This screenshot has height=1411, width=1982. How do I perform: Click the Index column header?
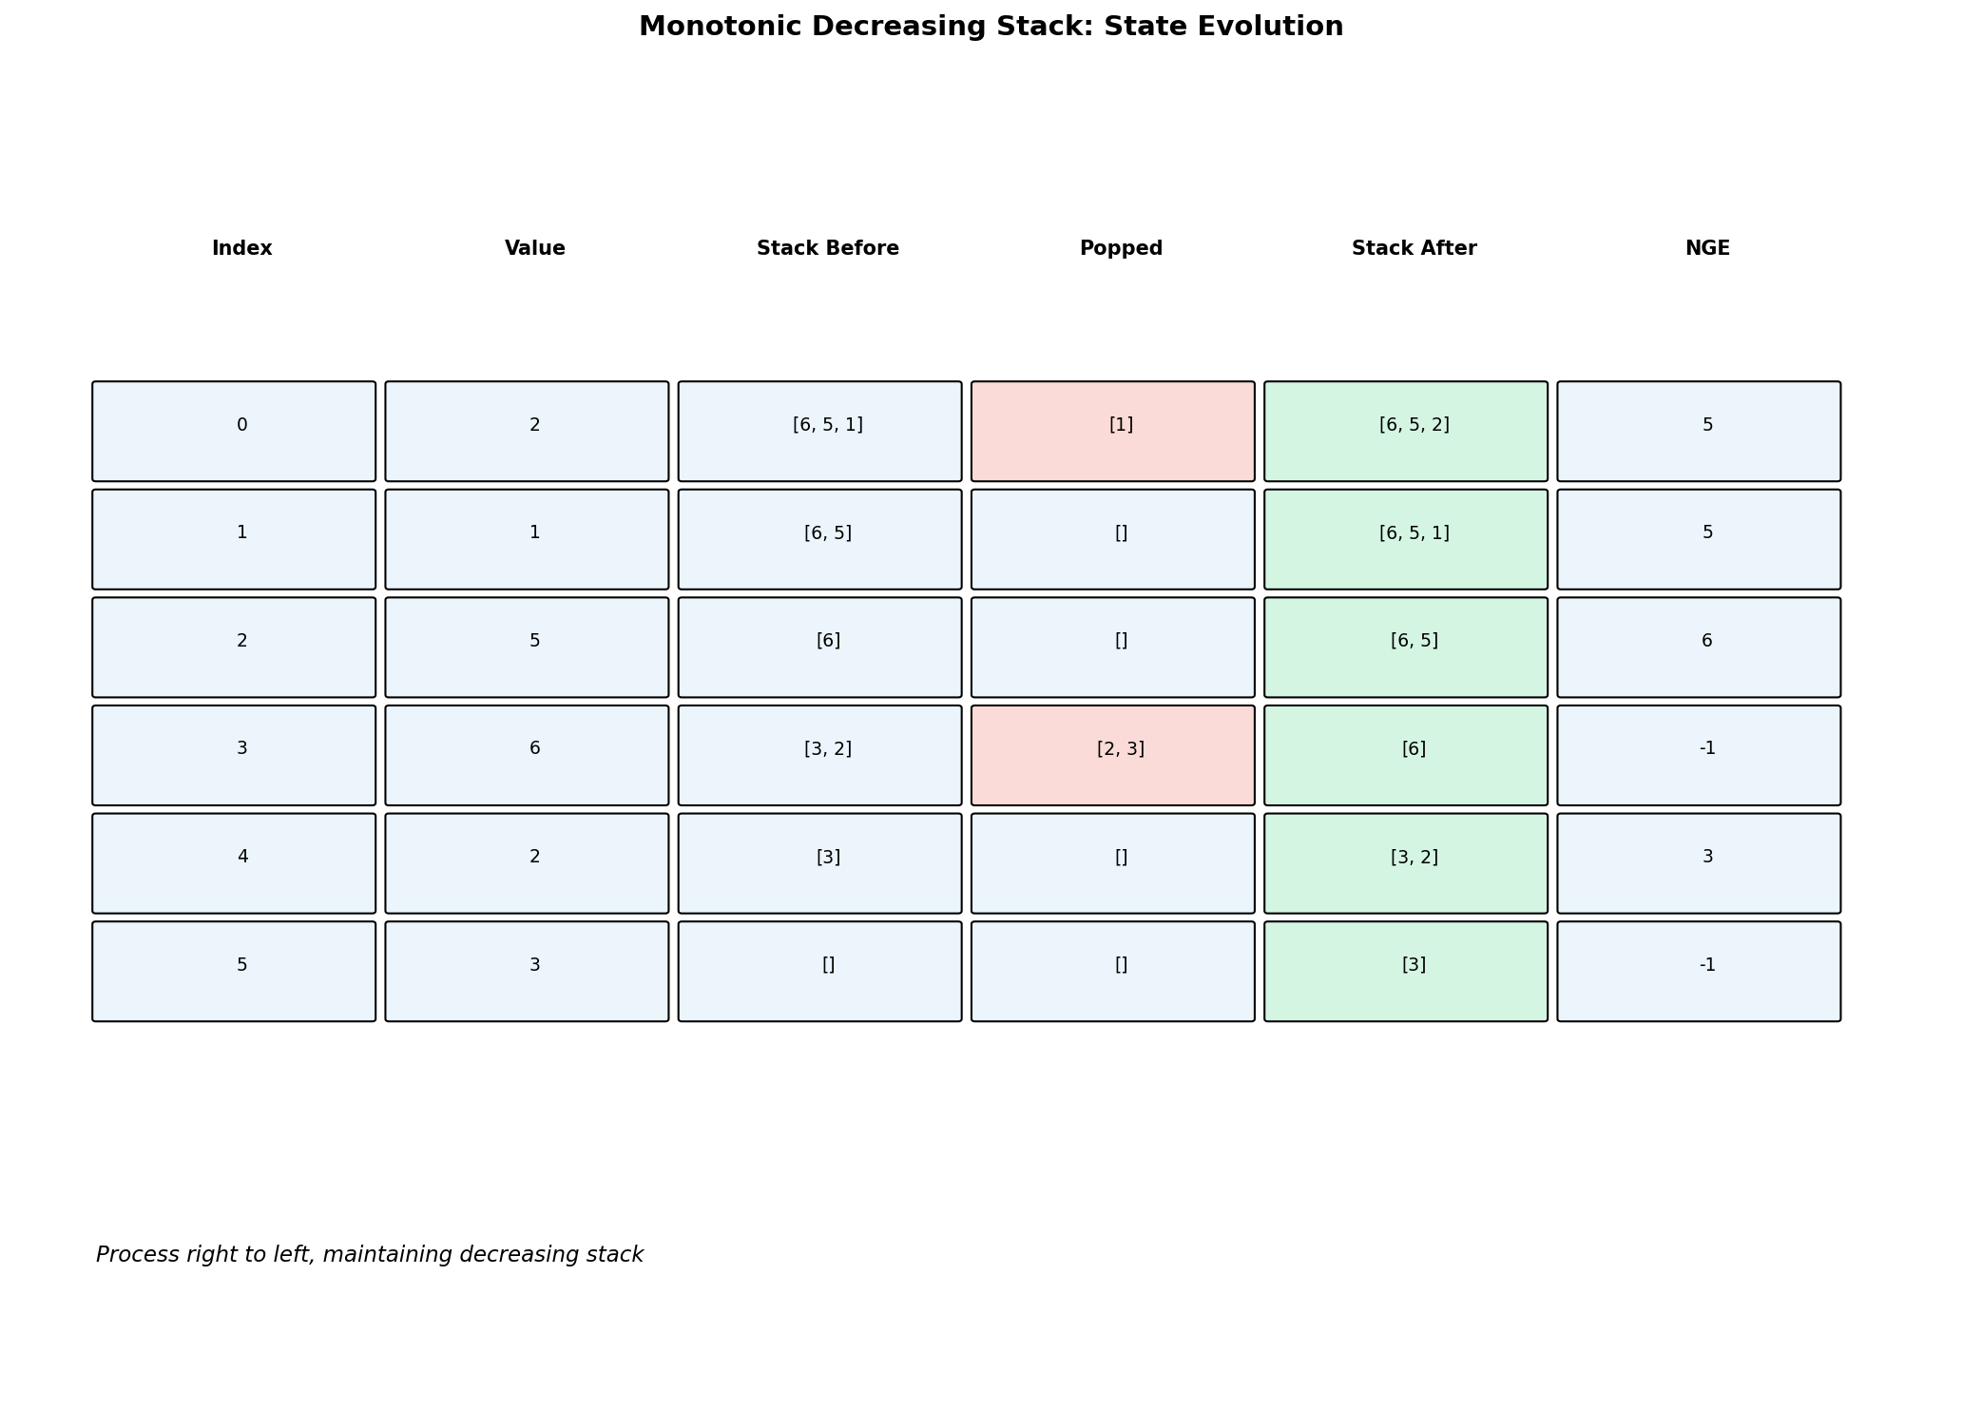tap(241, 249)
